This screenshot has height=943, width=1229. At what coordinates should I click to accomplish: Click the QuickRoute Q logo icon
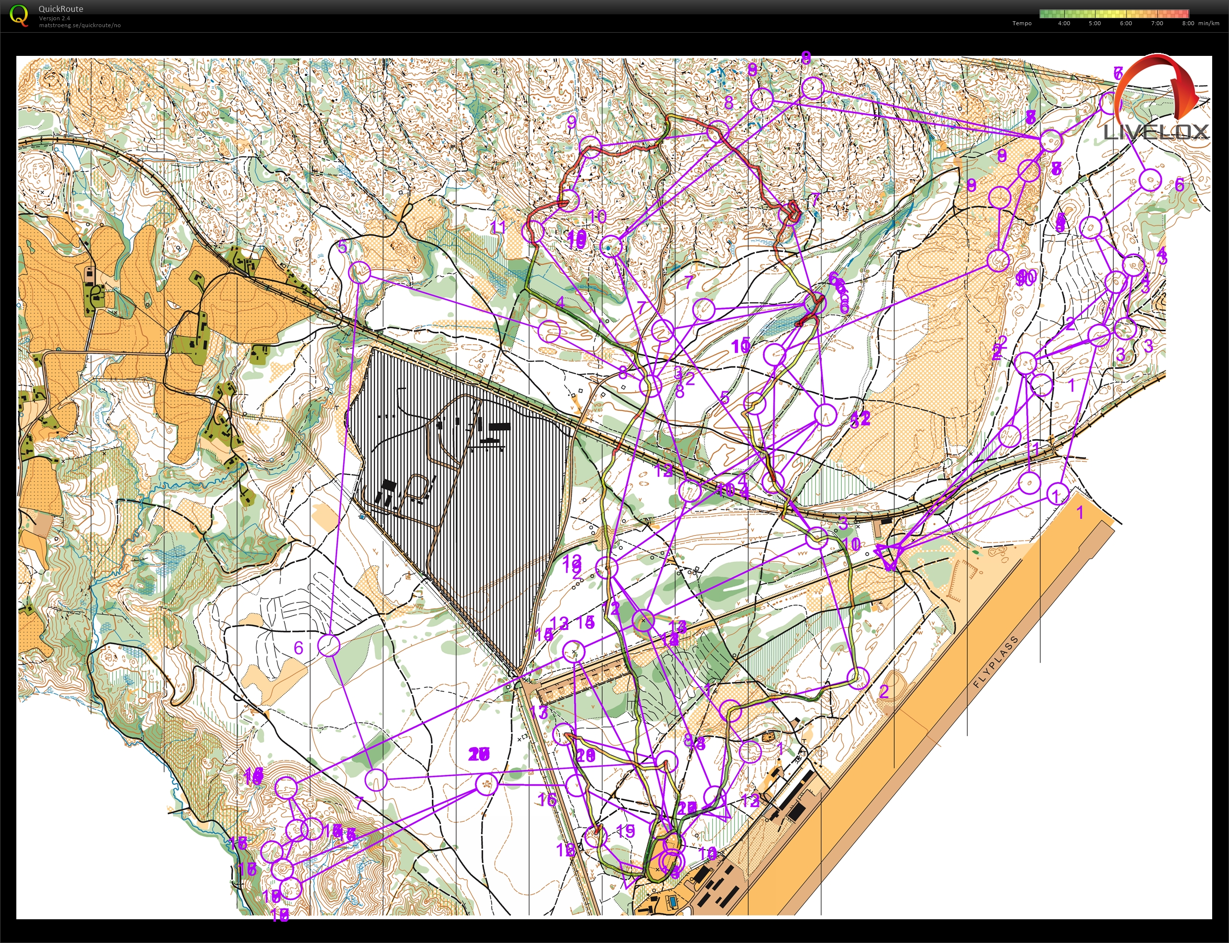pos(18,15)
